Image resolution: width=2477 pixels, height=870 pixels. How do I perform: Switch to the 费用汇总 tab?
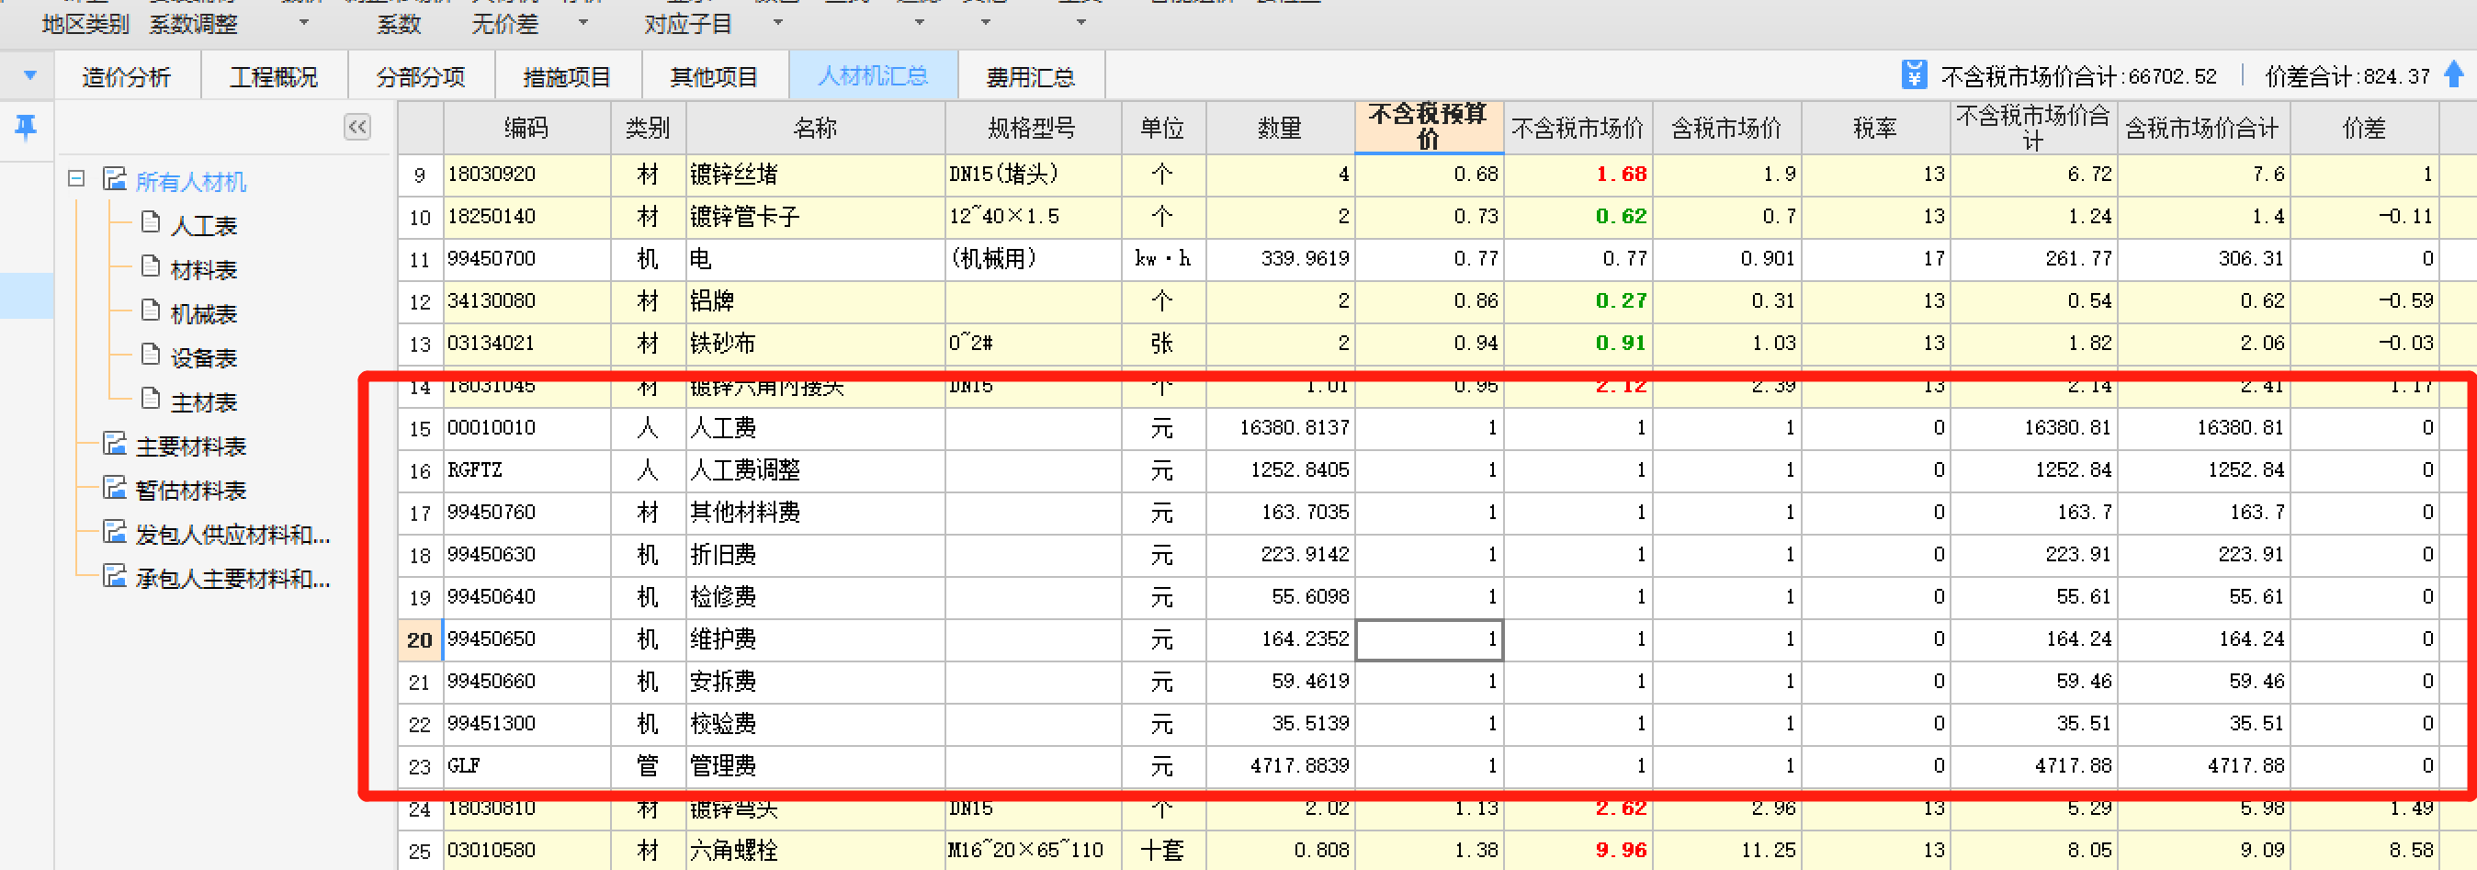tap(1031, 76)
